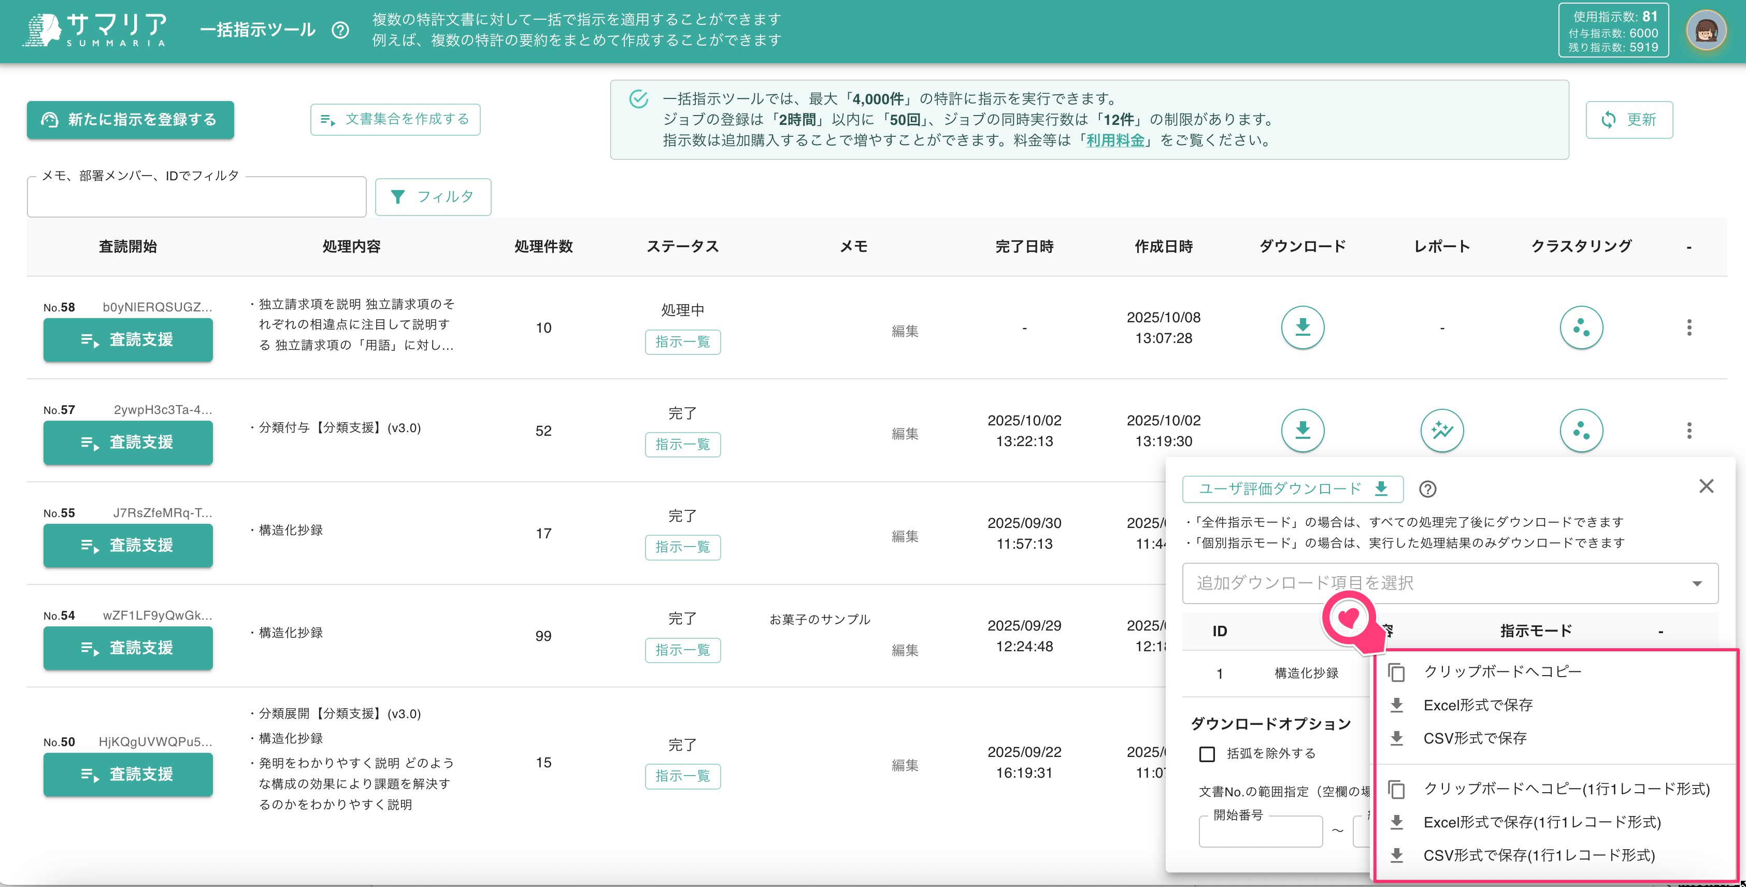This screenshot has height=887, width=1746.
Task: Click 編集 memo link for No.57
Action: 905,434
